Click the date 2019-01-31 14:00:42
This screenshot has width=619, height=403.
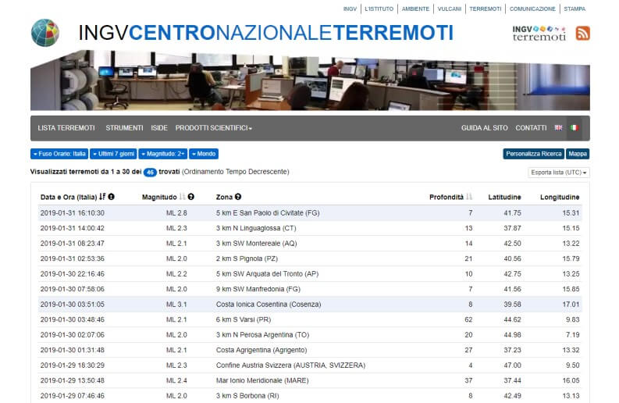click(x=73, y=228)
